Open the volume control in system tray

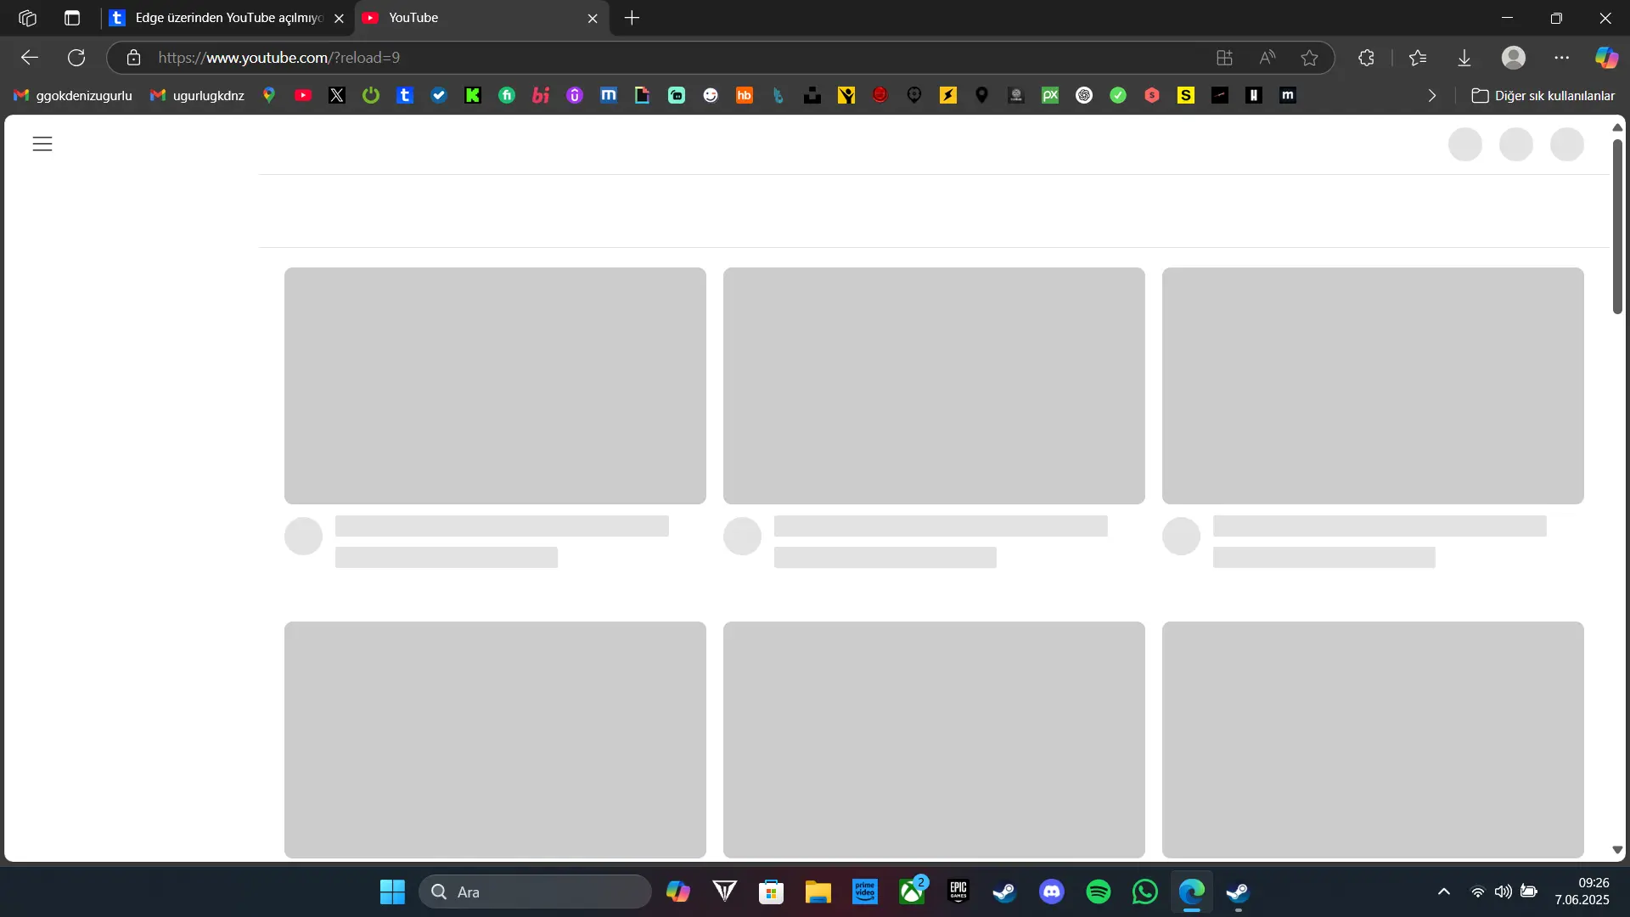[1504, 892]
